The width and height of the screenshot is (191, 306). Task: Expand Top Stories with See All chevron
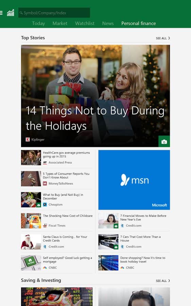tap(169, 38)
